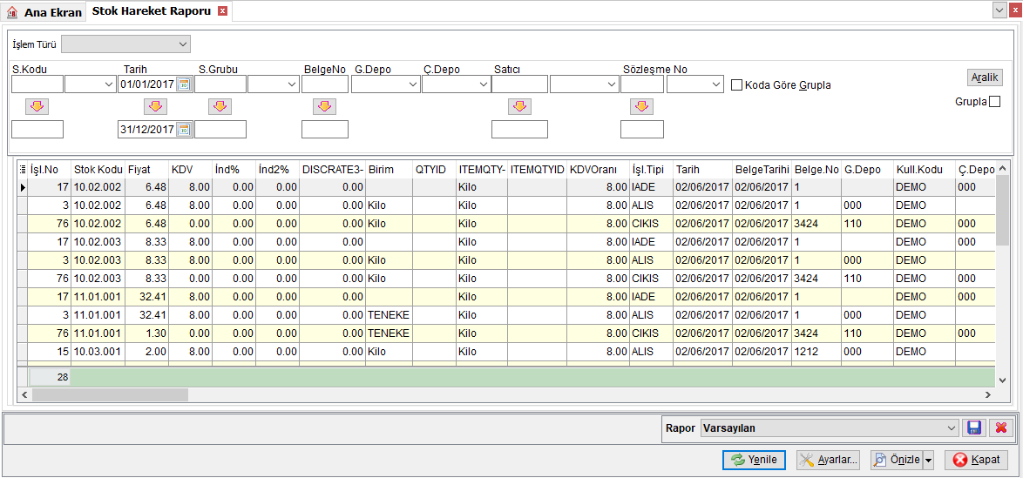
Task: Click the Aralık button
Action: pyautogui.click(x=985, y=77)
